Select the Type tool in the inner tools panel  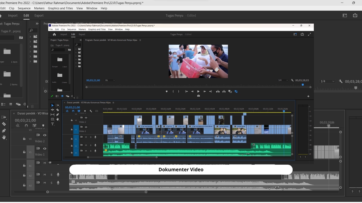coord(52,124)
